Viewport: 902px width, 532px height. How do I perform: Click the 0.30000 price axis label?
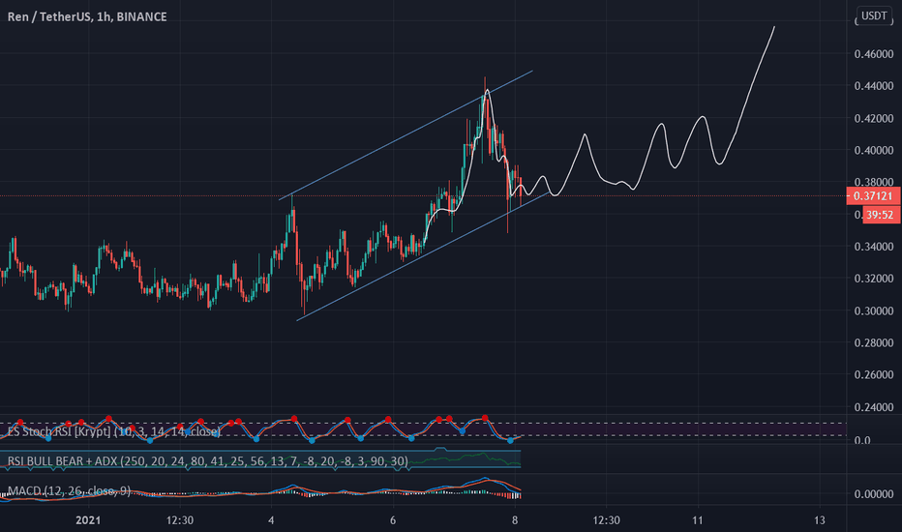click(874, 310)
